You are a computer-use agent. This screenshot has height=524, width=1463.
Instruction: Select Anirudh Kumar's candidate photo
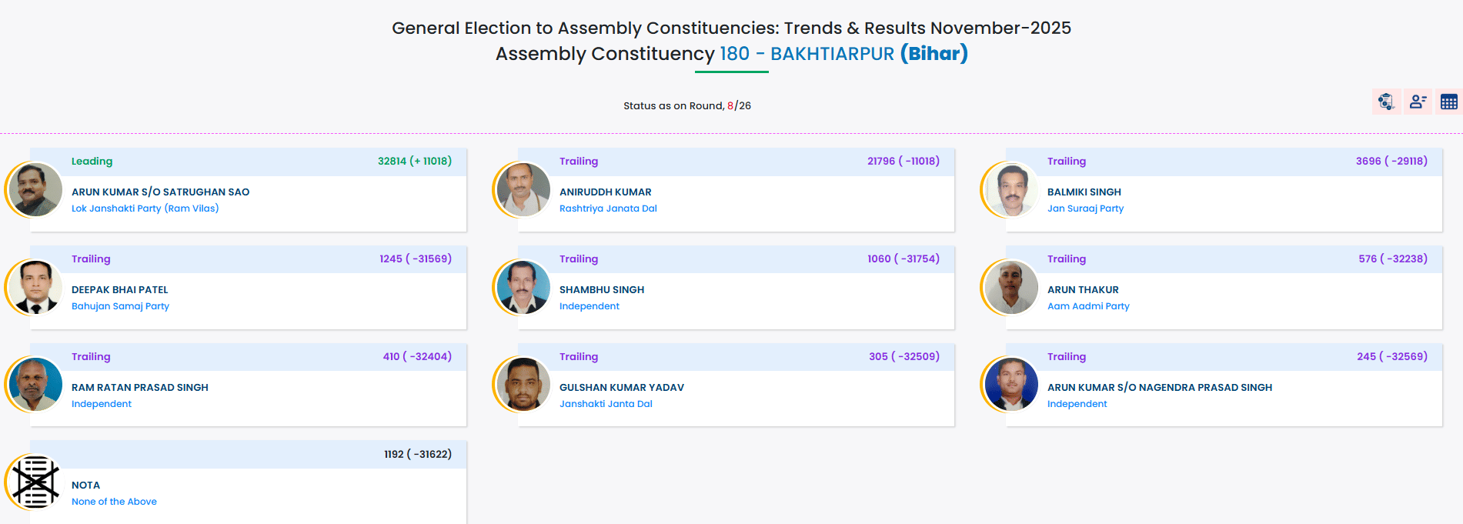(x=523, y=189)
